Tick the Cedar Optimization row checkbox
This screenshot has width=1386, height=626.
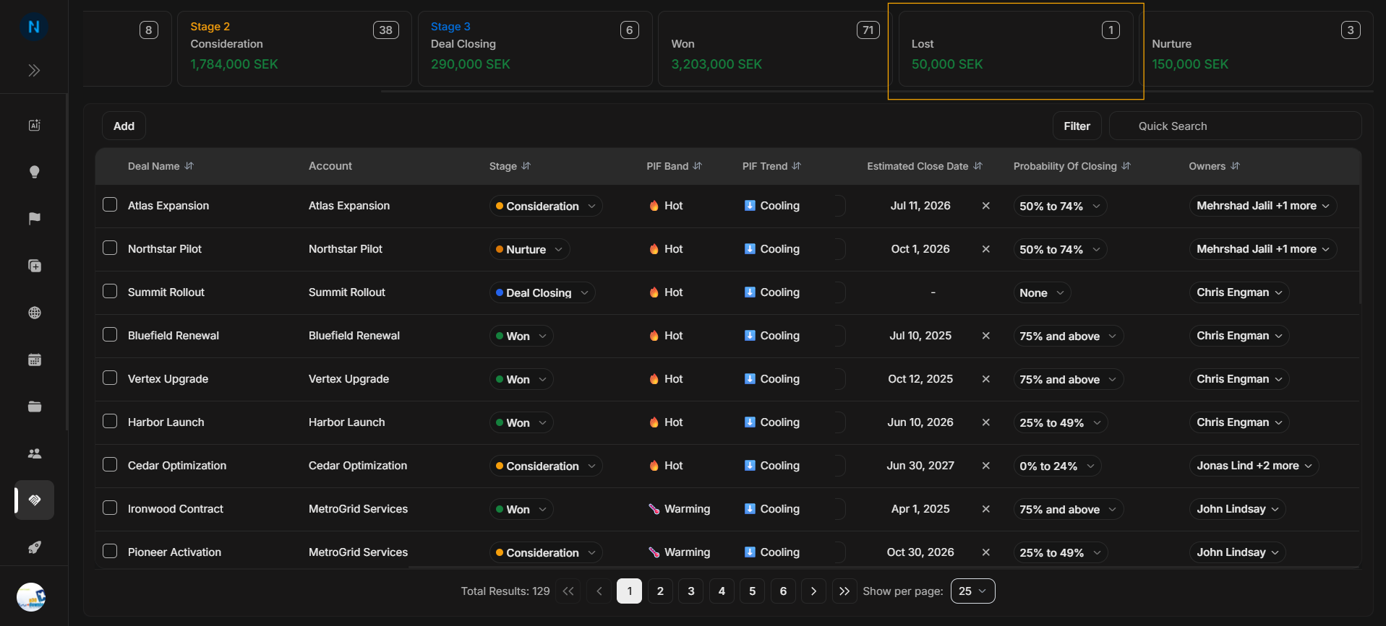(x=110, y=464)
